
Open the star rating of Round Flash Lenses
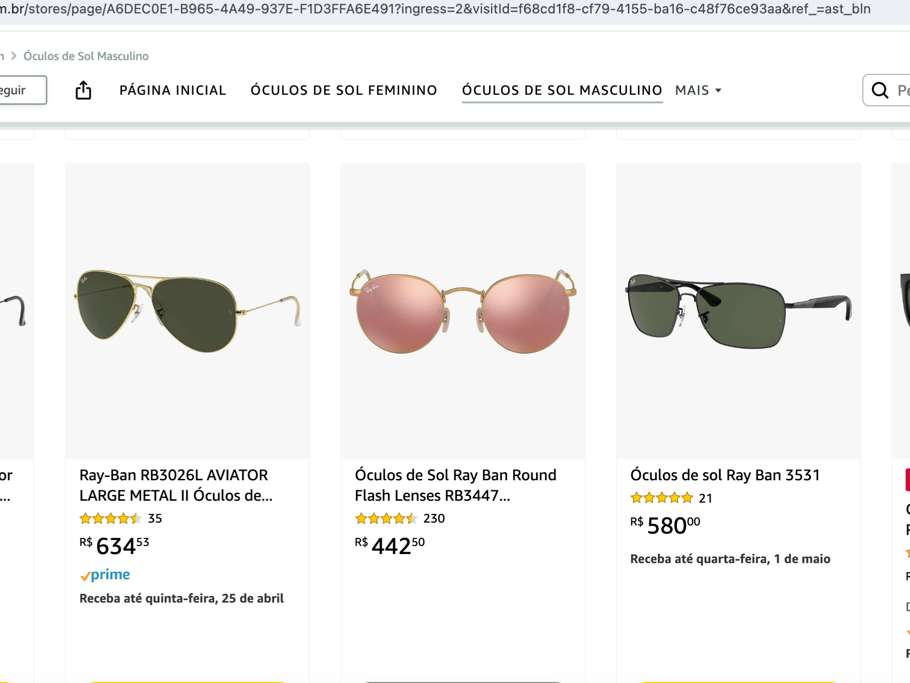386,518
